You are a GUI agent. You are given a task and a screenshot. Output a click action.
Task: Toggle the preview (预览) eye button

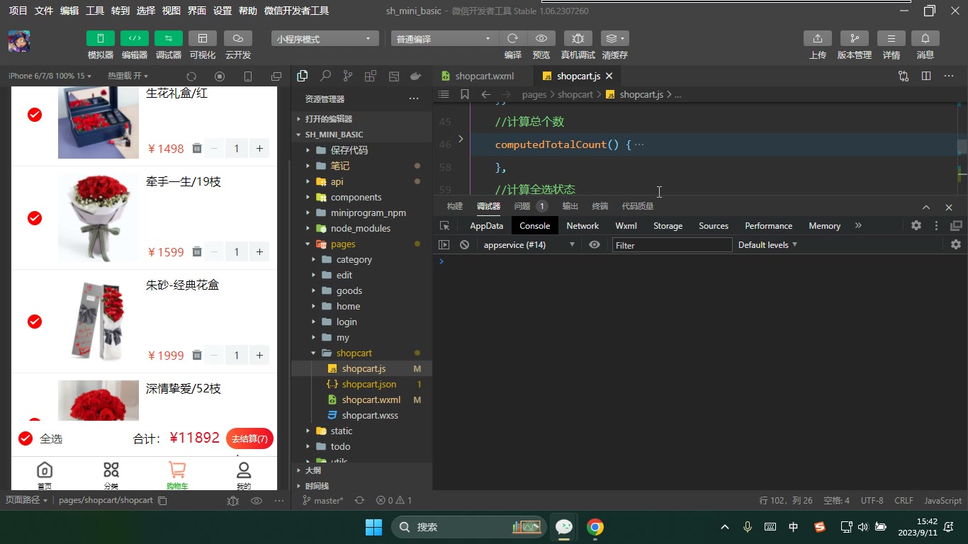tap(541, 38)
